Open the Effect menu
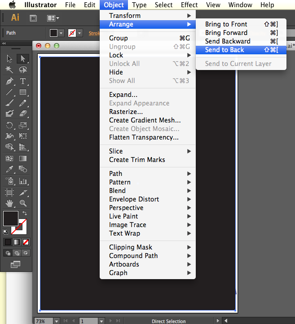Image resolution: width=295 pixels, height=324 pixels. coord(189,5)
